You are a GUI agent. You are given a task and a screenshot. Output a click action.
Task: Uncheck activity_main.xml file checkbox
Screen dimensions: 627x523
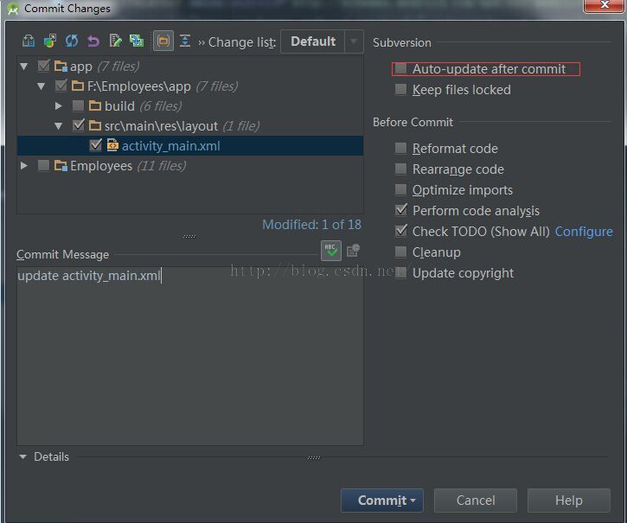click(x=96, y=145)
